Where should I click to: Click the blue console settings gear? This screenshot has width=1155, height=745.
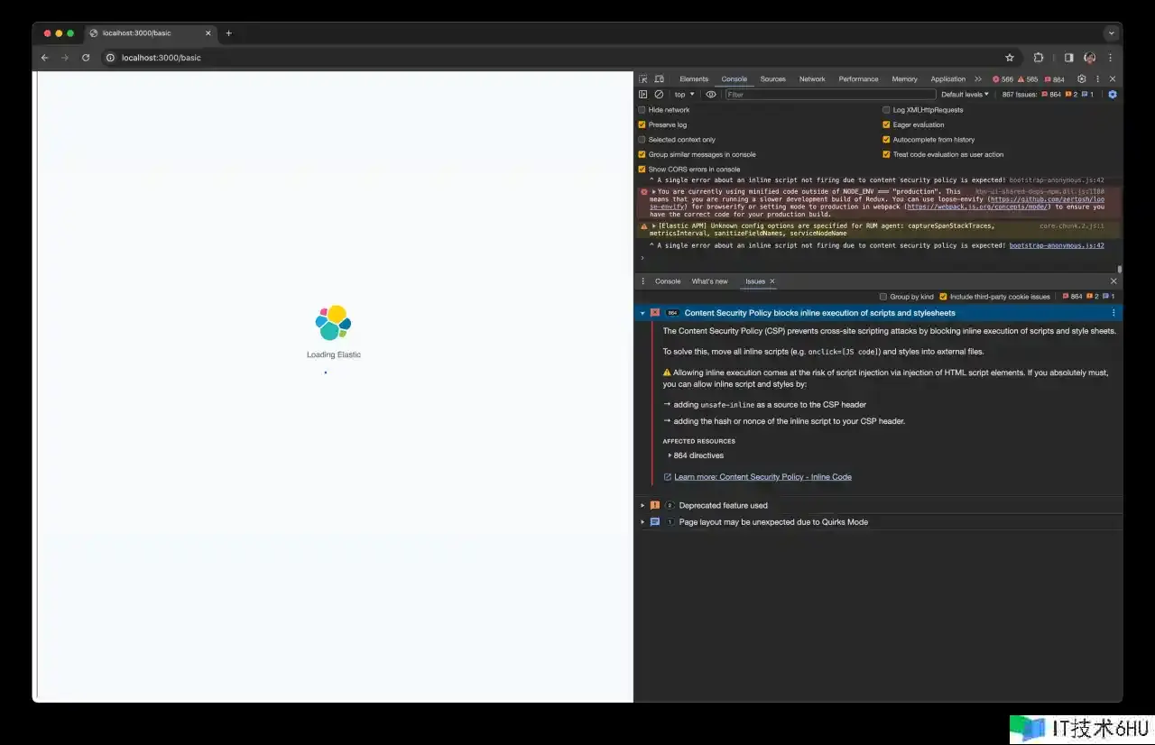tap(1112, 95)
